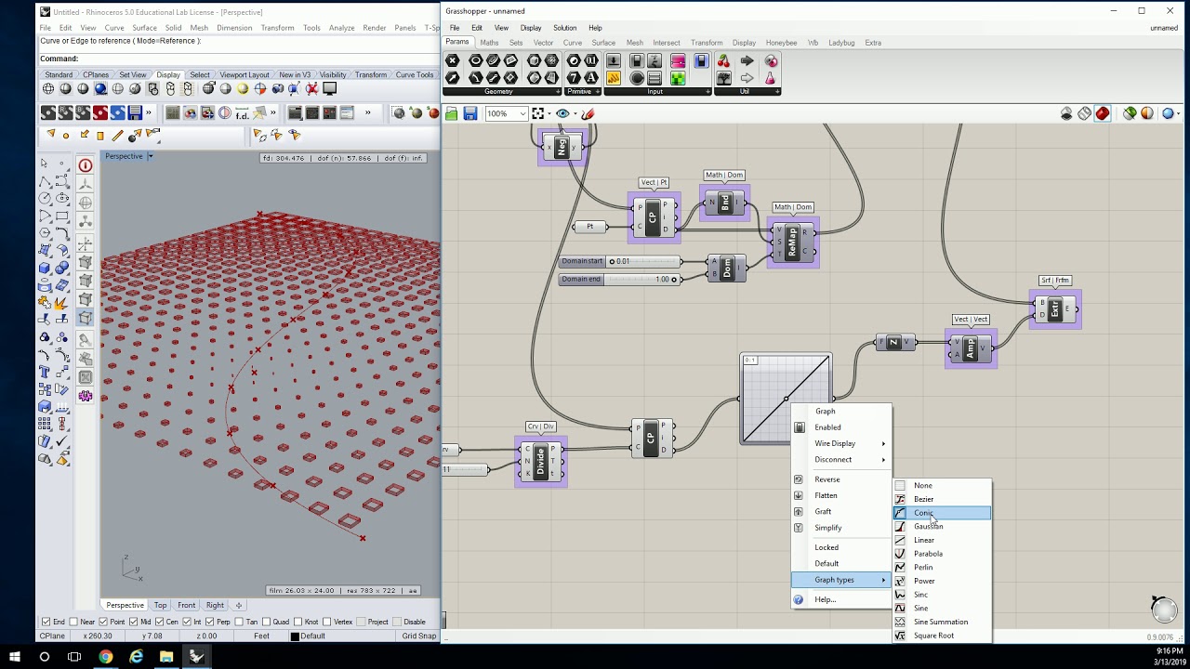Screen dimensions: 1190x669
Task: Adjust the Domain start slider
Action: 619,261
